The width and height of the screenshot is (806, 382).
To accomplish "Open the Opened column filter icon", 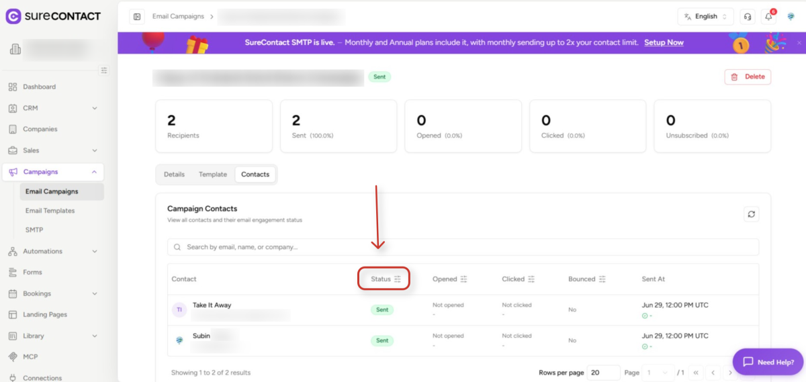I will tap(463, 279).
